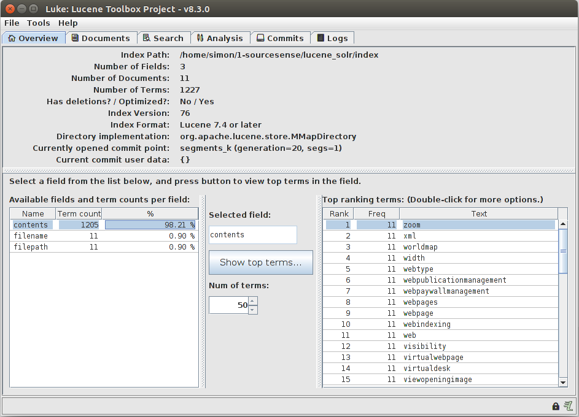Screen dimensions: 579x417
Task: Select the term webpaywallmanagement
Action: 440,291
